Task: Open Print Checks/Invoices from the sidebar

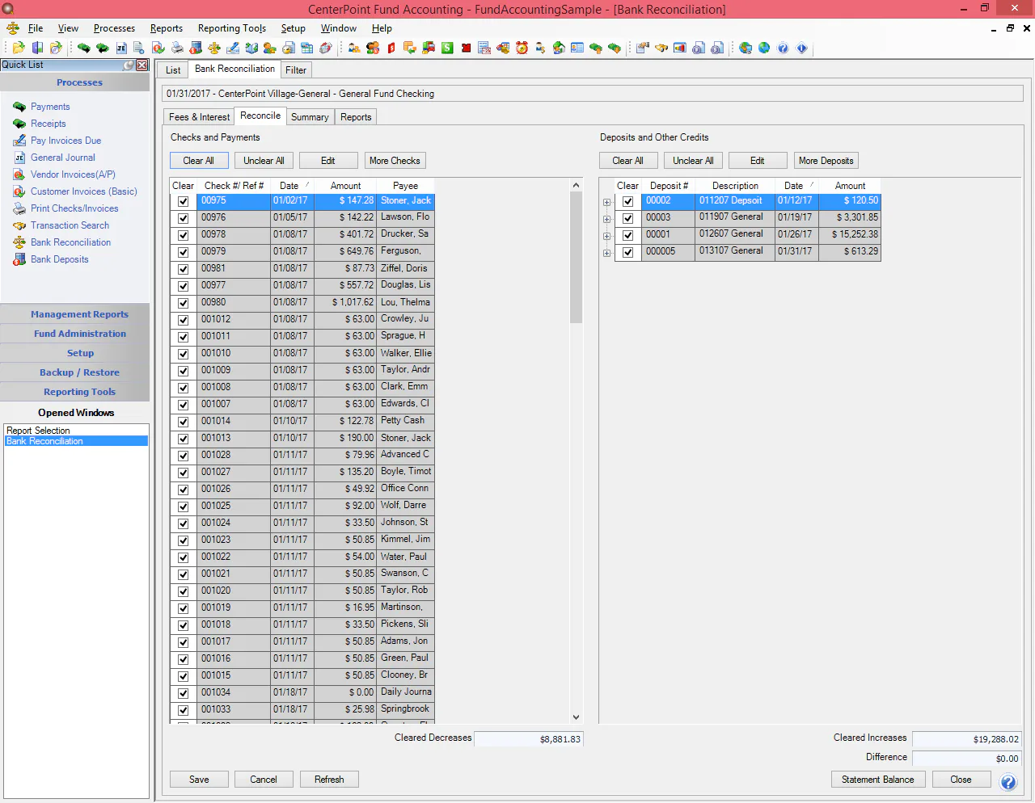Action: coord(74,208)
